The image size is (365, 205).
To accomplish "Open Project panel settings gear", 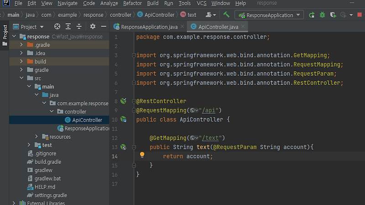I will (93, 27).
